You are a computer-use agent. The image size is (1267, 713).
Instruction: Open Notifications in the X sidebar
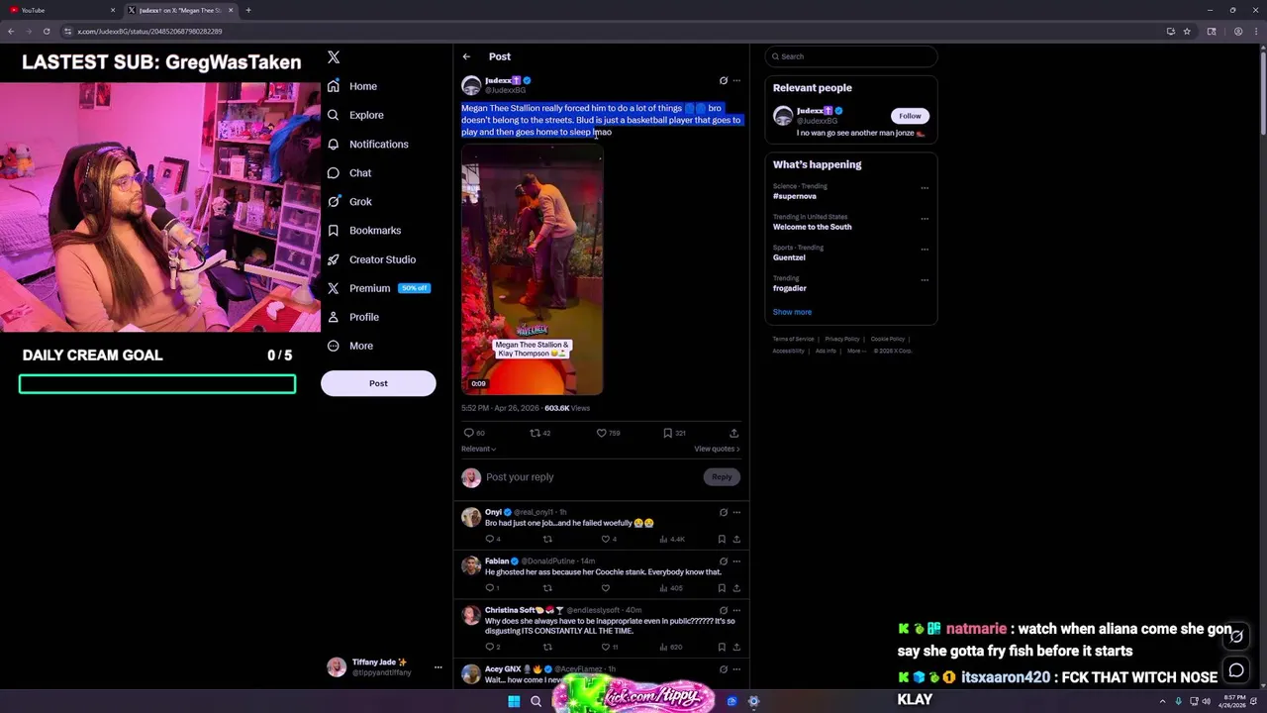point(367,144)
